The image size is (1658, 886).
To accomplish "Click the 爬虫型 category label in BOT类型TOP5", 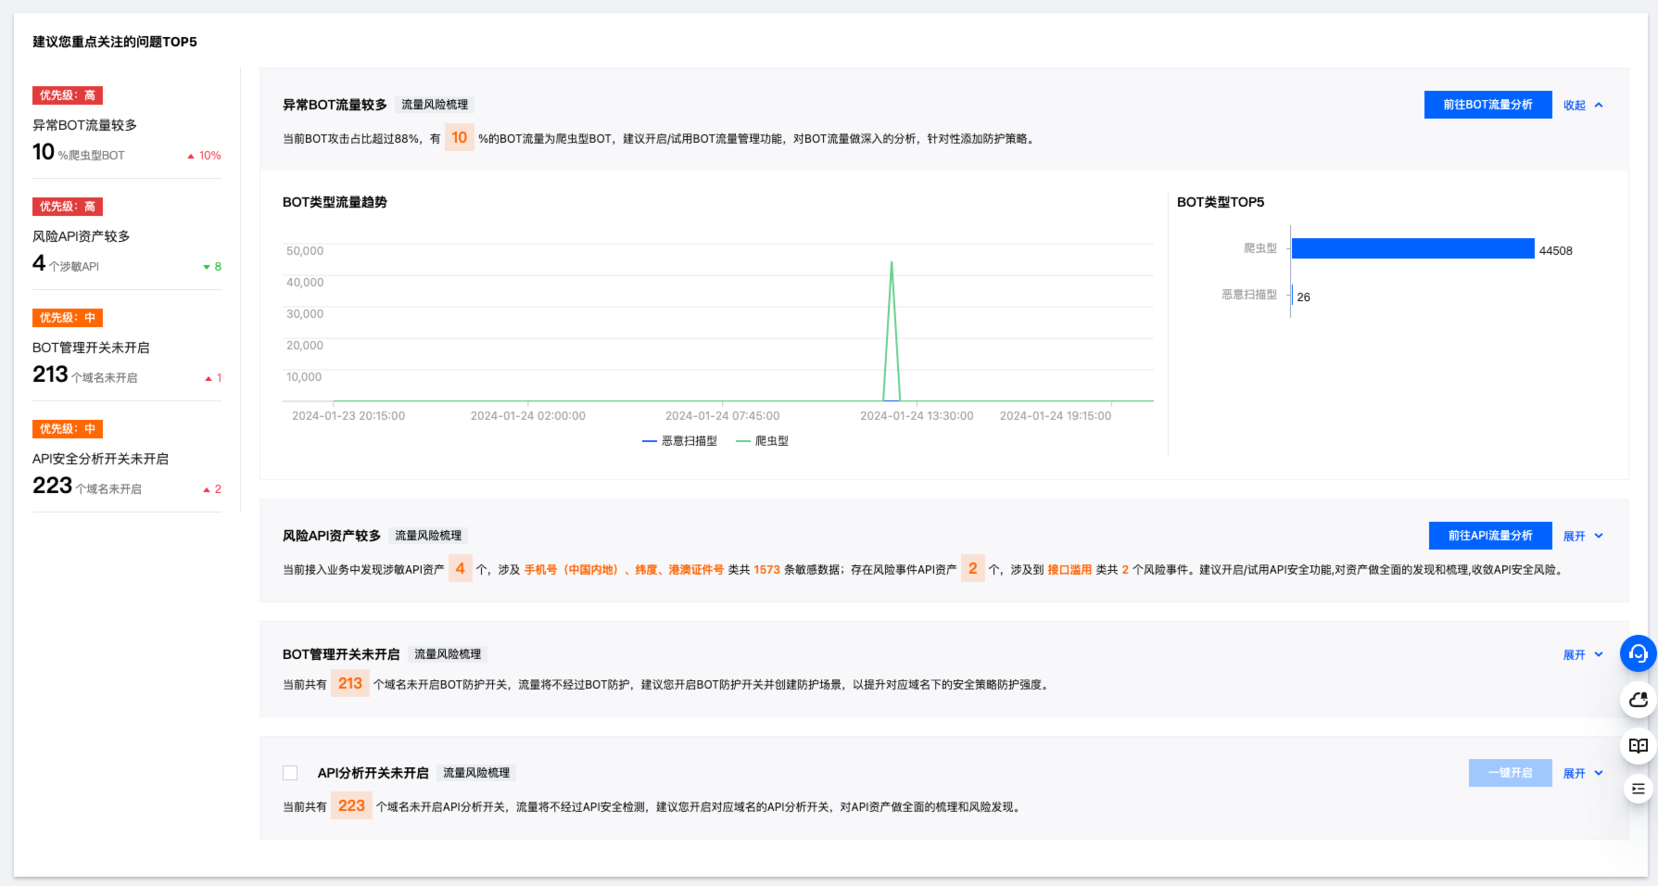I will (1260, 248).
